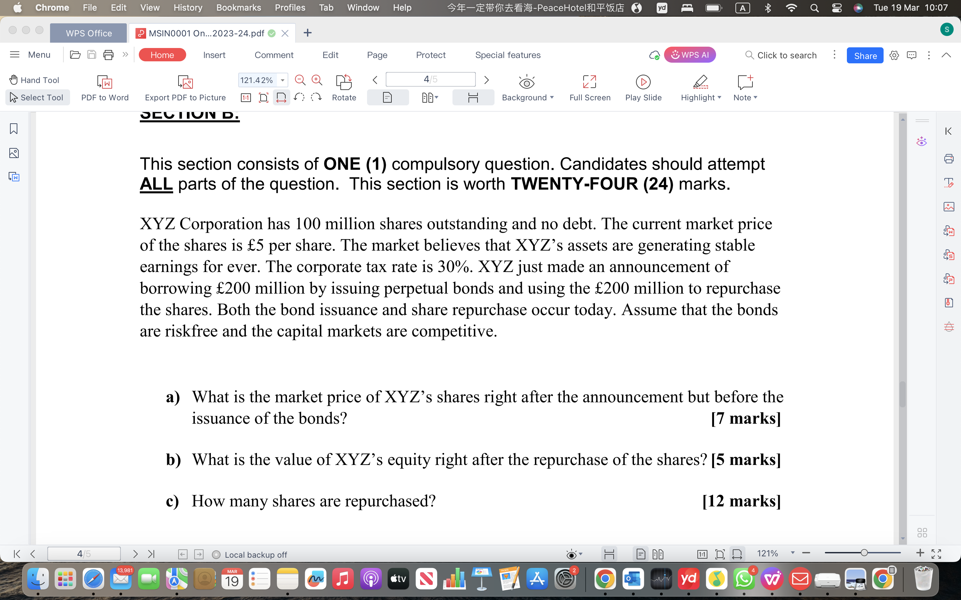
Task: Click print icon in right sidebar
Action: click(949, 159)
